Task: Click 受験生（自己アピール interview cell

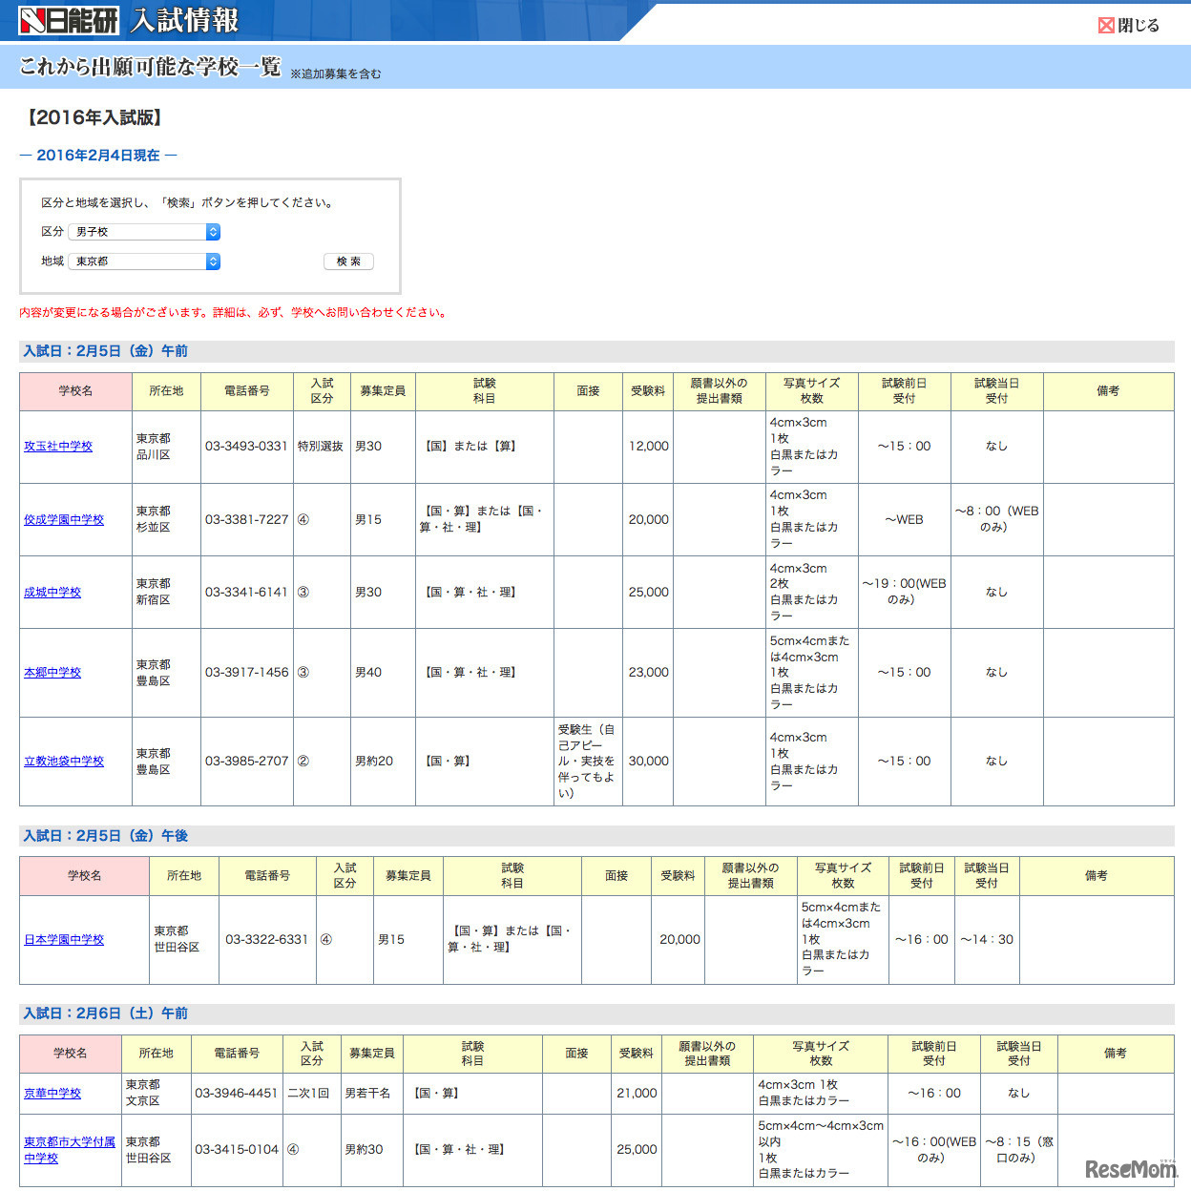Action: pos(587,762)
